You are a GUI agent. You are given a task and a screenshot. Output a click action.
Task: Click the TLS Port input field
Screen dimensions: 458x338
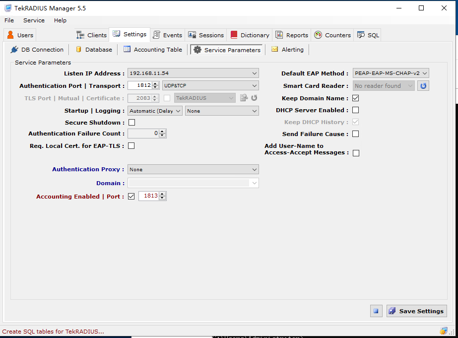tap(140, 98)
